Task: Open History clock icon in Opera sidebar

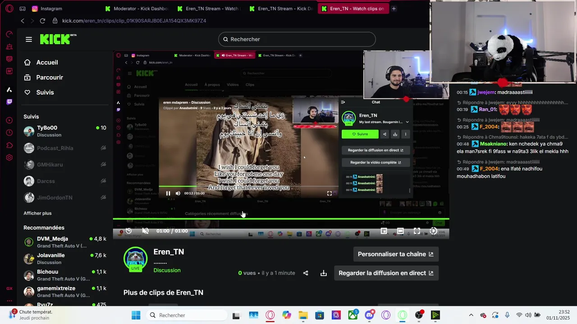Action: pos(9,133)
